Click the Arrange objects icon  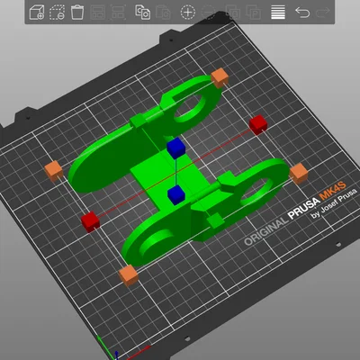97,13
